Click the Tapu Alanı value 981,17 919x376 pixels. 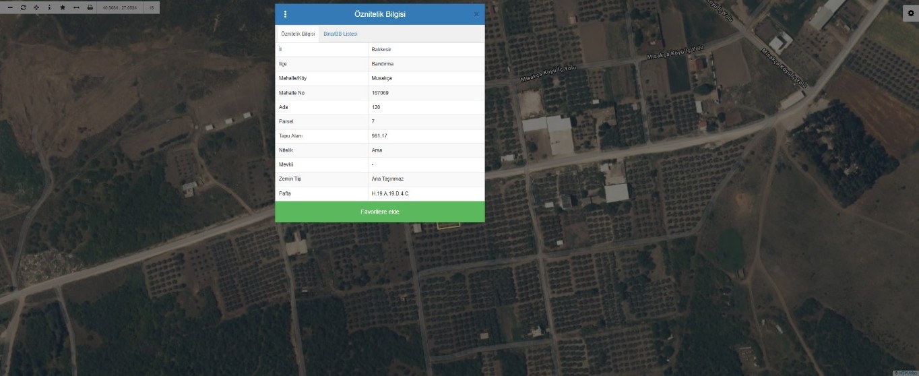click(x=379, y=136)
